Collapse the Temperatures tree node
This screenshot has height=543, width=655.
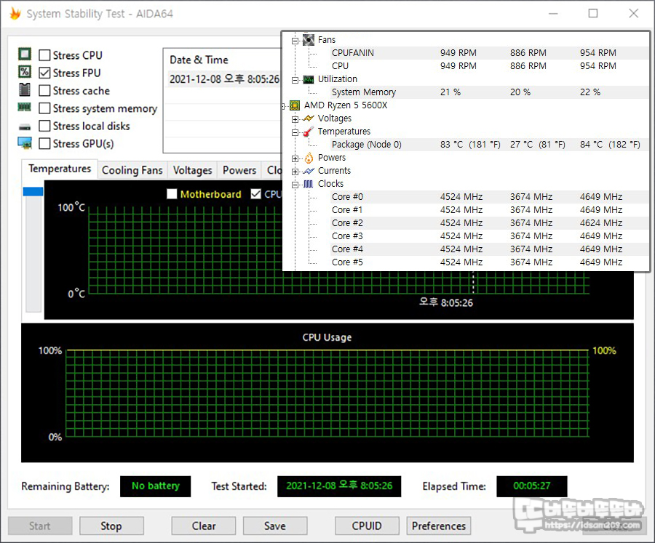click(x=295, y=132)
